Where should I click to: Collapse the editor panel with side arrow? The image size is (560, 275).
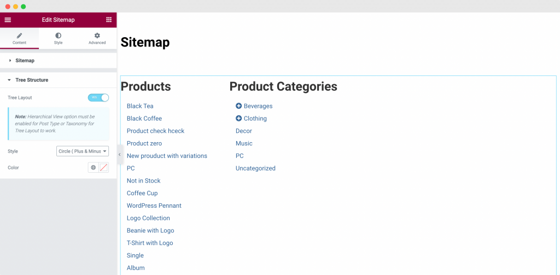pos(120,155)
